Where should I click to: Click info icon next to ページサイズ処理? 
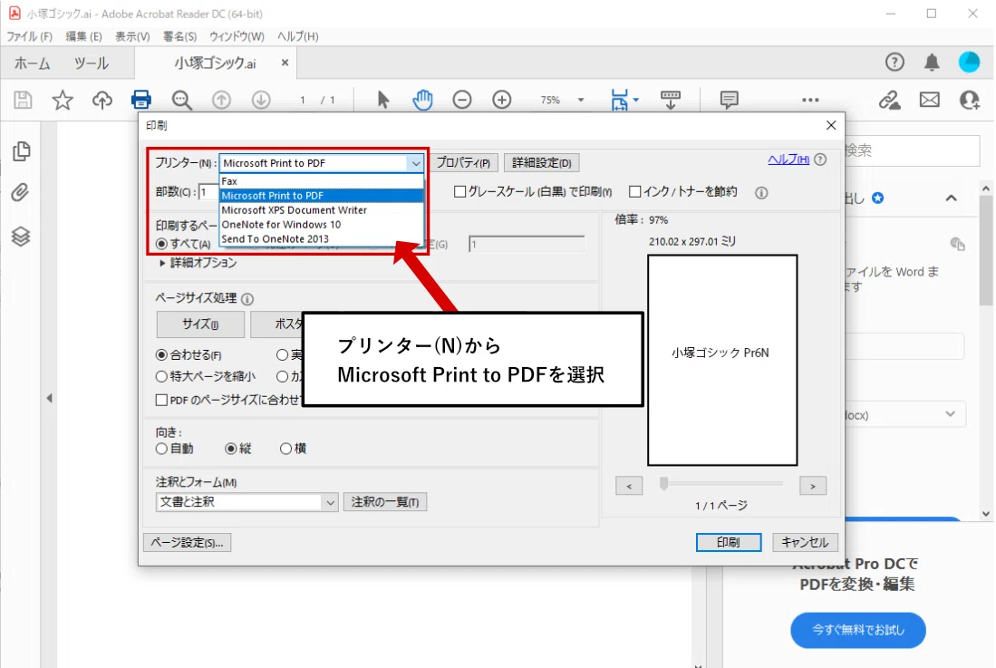pos(247,298)
